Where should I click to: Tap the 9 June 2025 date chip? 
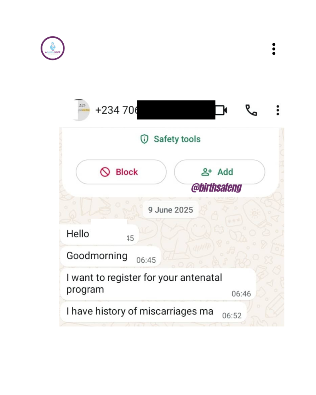tap(171, 209)
